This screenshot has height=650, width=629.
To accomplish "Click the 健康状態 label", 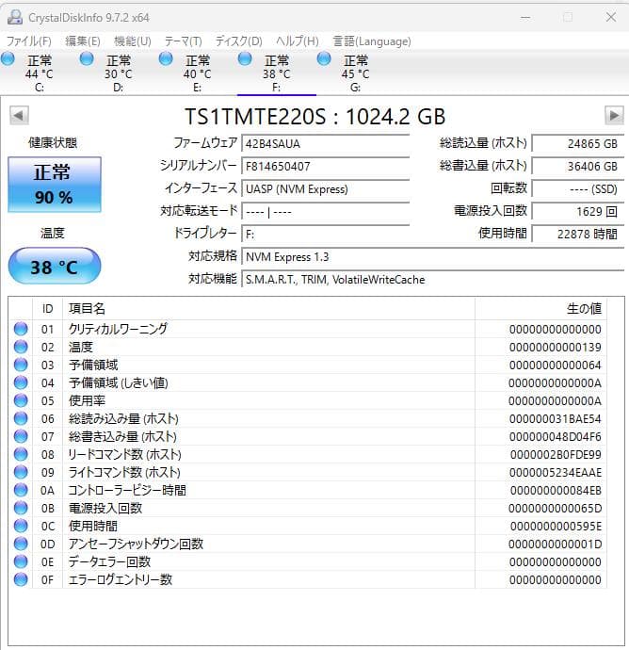I will coord(53,142).
